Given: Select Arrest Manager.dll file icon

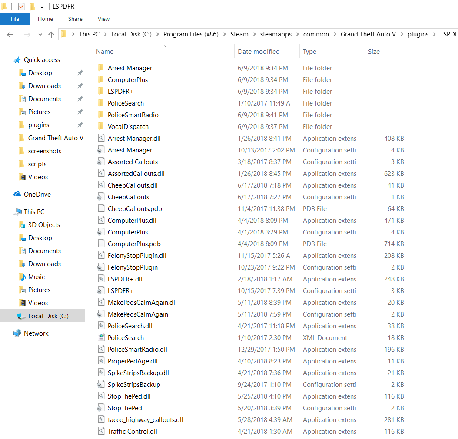Looking at the screenshot, I should [x=101, y=138].
